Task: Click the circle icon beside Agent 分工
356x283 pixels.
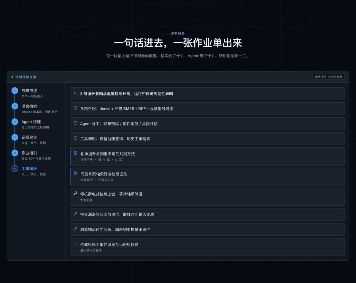Action: (75, 123)
